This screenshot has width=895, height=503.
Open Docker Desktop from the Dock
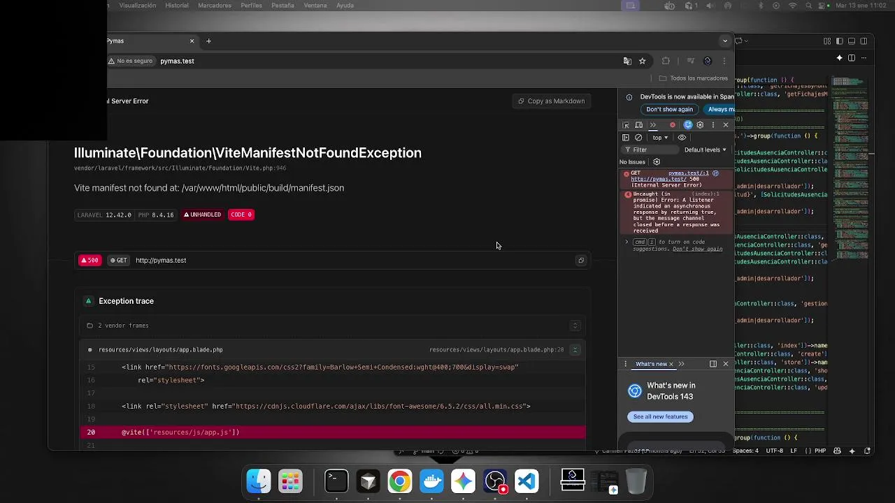(x=431, y=481)
